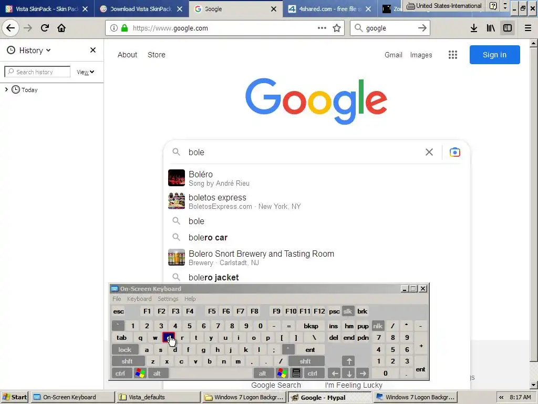The height and width of the screenshot is (404, 538).
Task: Toggle the slk scroll lock key
Action: click(348, 311)
